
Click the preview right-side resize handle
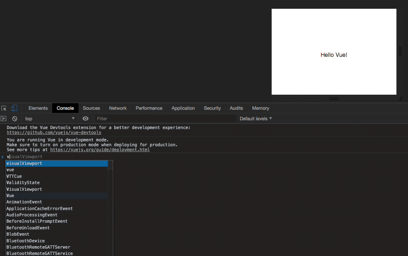click(x=400, y=52)
